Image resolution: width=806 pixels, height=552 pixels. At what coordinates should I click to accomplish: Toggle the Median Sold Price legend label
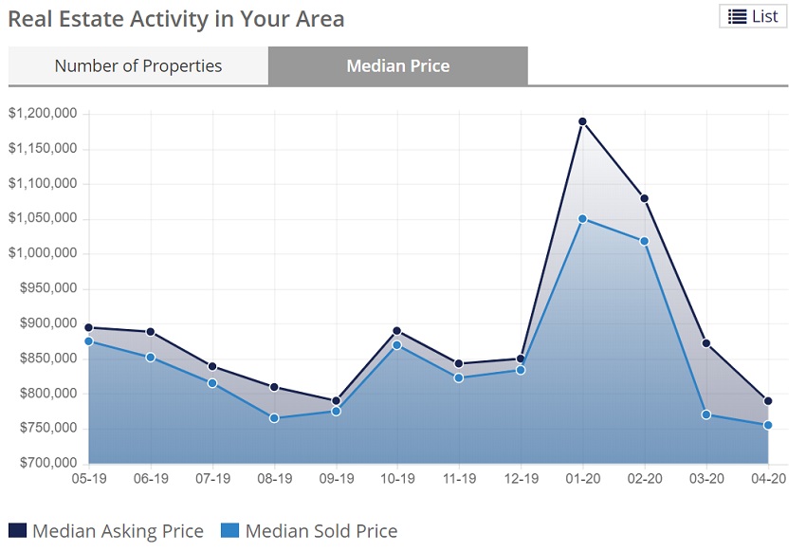click(321, 531)
